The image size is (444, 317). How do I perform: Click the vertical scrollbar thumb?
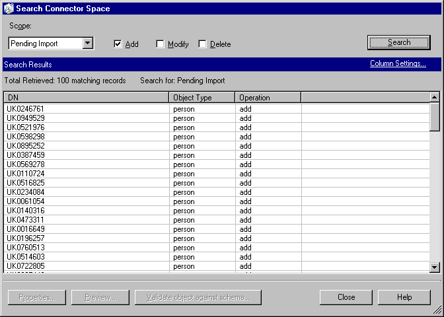tap(434, 117)
